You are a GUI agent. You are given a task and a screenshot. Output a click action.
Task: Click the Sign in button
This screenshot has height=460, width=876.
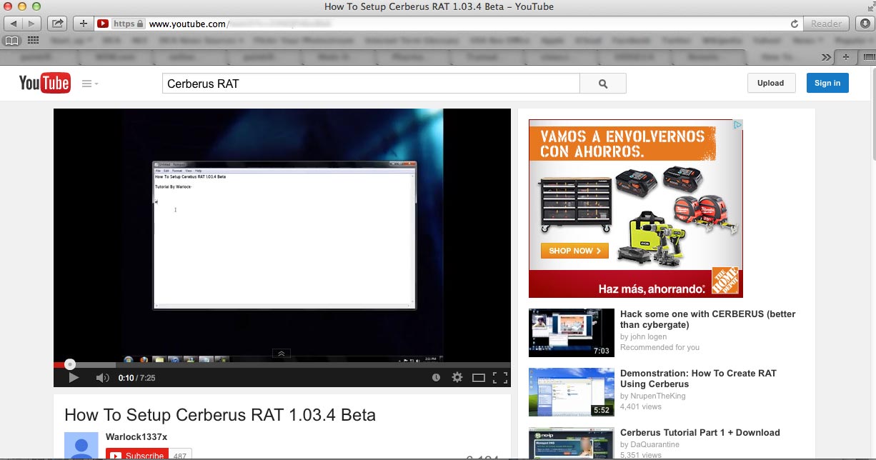pyautogui.click(x=827, y=83)
